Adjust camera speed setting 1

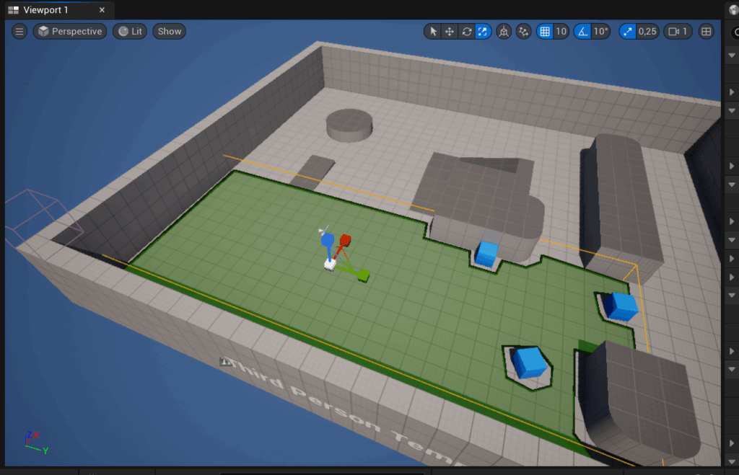[x=678, y=32]
